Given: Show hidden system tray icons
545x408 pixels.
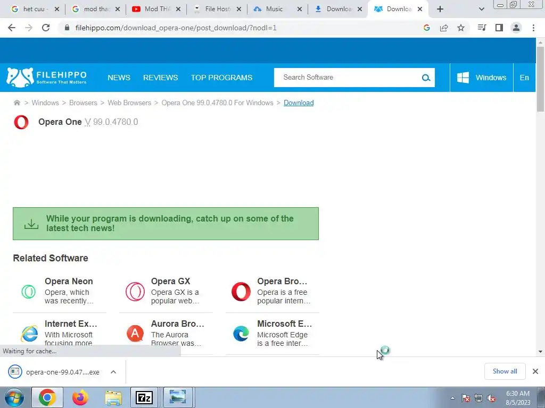Looking at the screenshot, I should point(452,398).
